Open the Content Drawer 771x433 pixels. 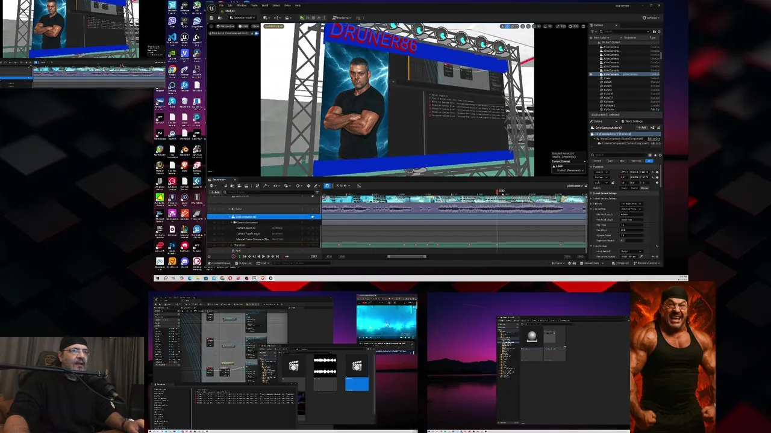click(219, 263)
